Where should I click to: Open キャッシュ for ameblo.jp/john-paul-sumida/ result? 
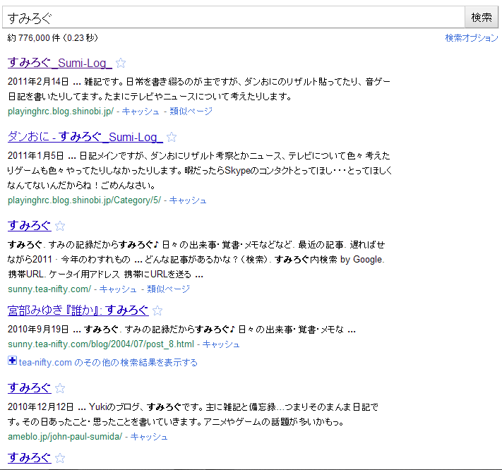click(x=149, y=437)
